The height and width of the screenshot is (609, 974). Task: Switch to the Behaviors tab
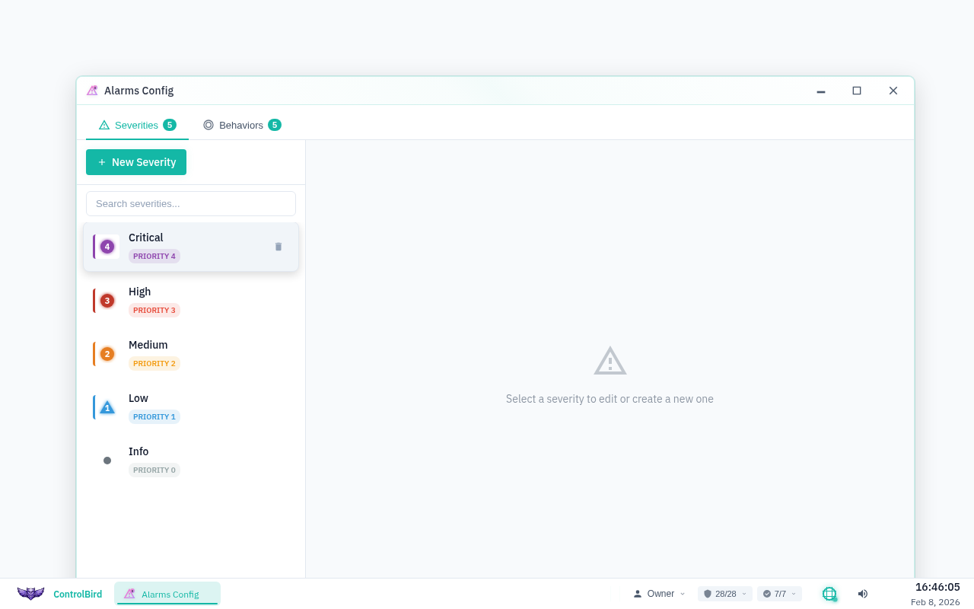coord(241,125)
